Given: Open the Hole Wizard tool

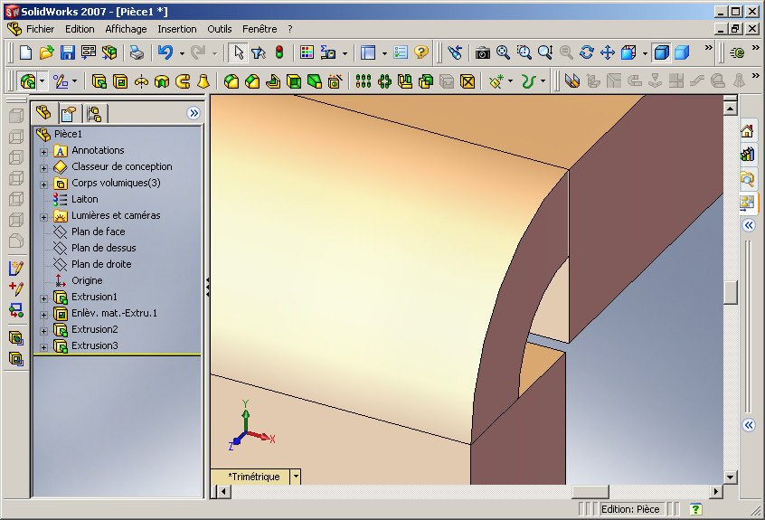Looking at the screenshot, I should pos(335,81).
